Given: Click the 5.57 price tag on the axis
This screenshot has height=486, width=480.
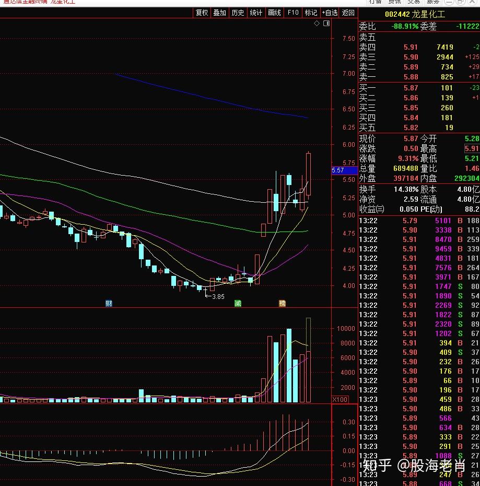Looking at the screenshot, I should [338, 170].
